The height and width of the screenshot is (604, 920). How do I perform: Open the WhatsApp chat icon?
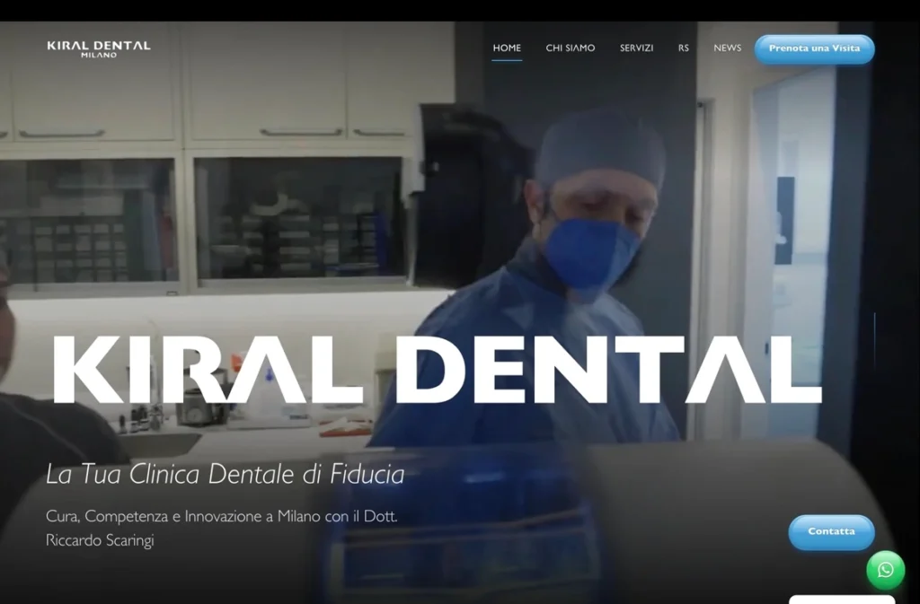pos(885,570)
